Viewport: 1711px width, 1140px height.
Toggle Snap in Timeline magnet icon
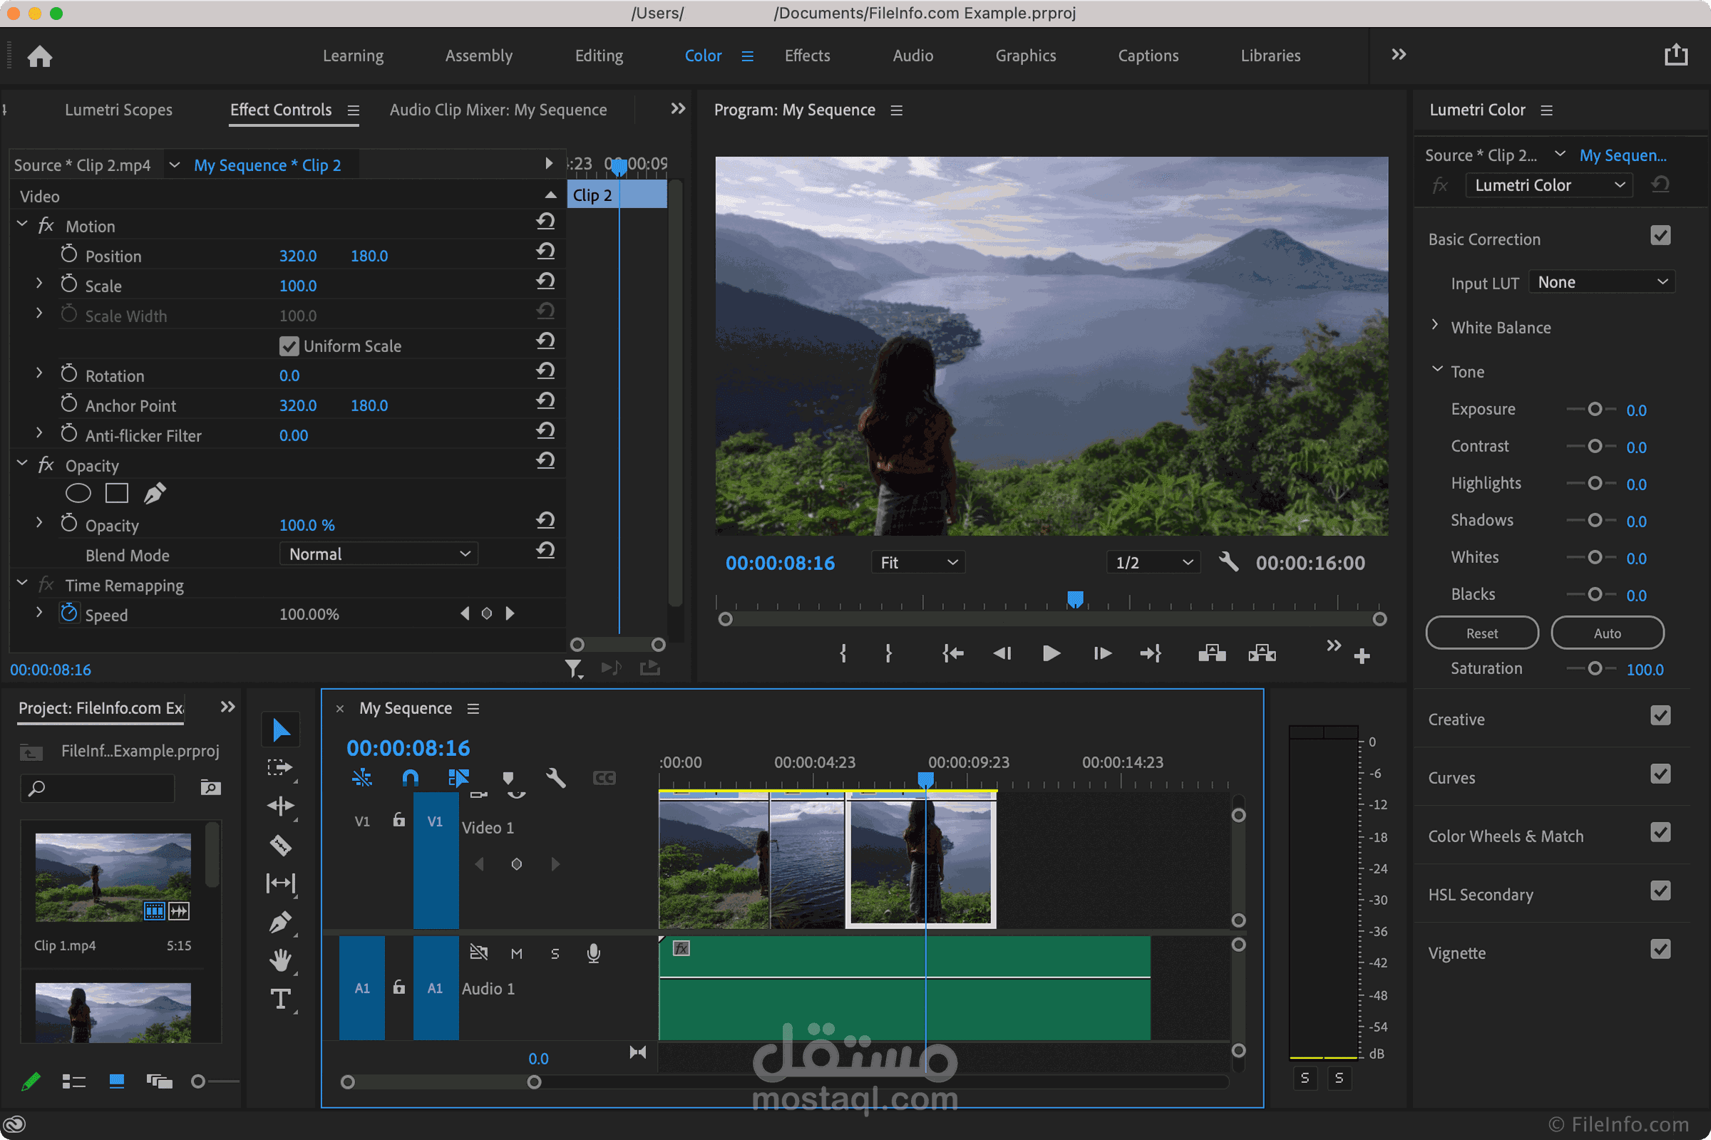coord(411,778)
